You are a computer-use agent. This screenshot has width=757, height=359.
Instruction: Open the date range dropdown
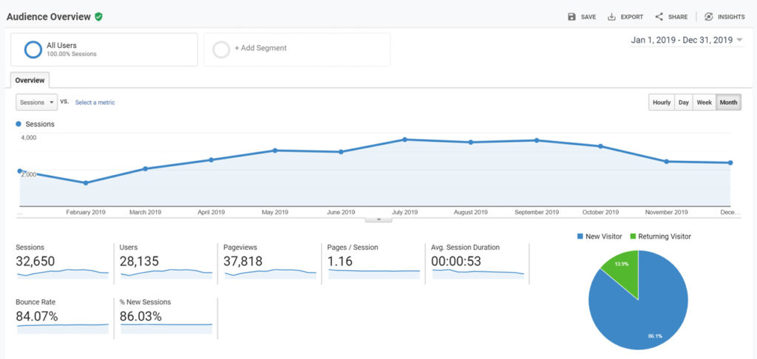point(687,40)
